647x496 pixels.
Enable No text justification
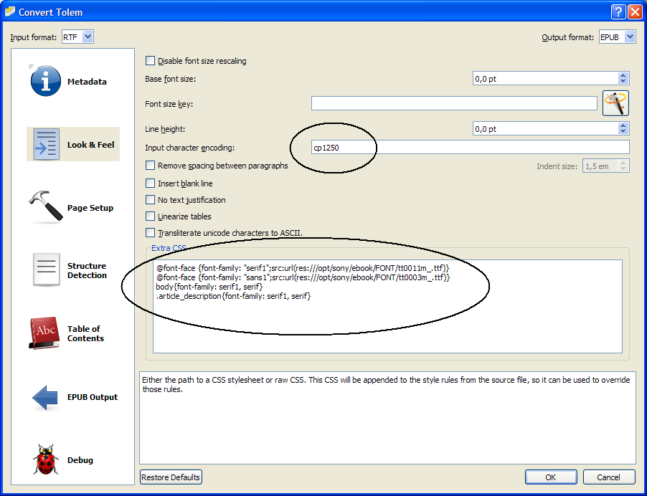(150, 199)
